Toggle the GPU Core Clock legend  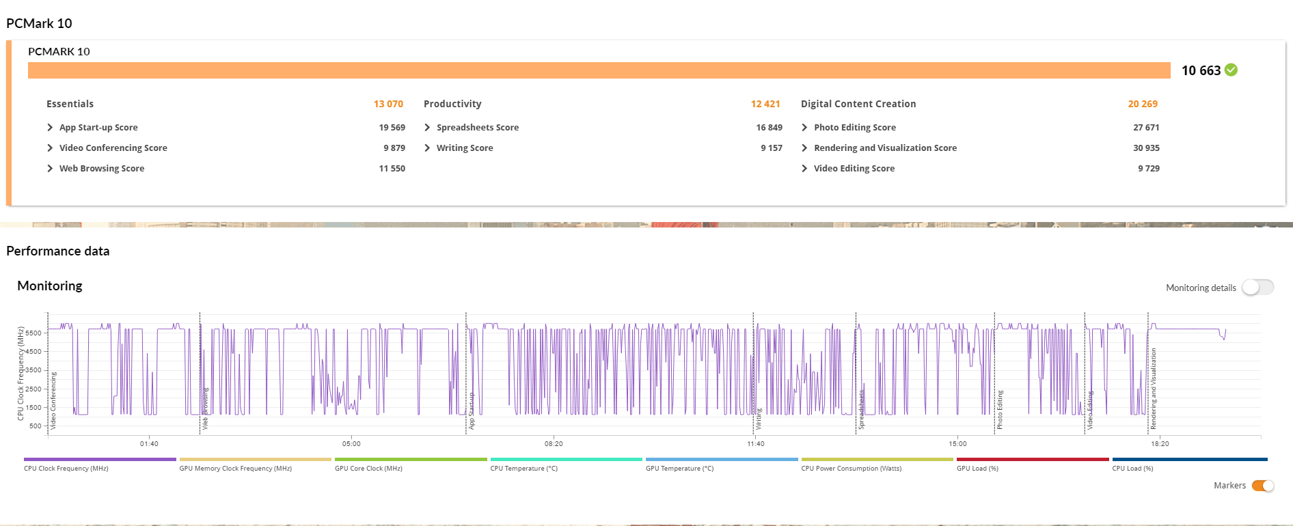(411, 465)
